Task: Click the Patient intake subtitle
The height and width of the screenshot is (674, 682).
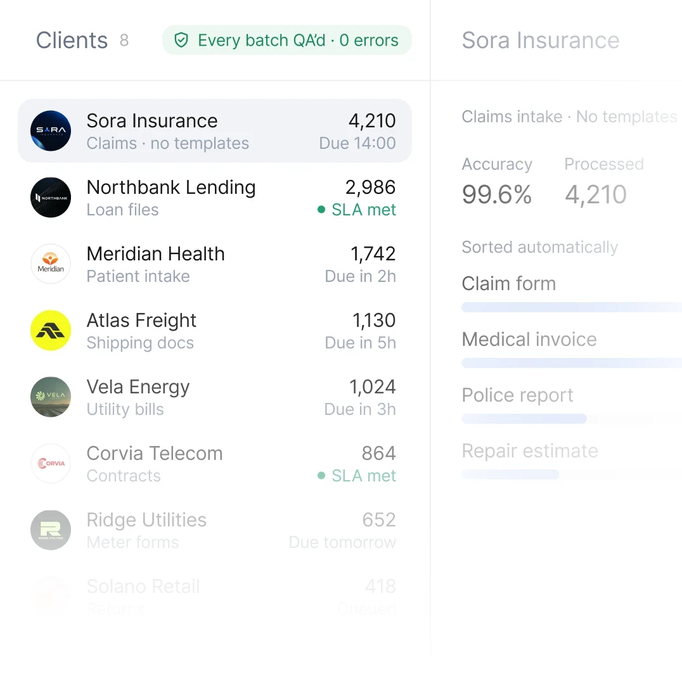Action: [138, 276]
